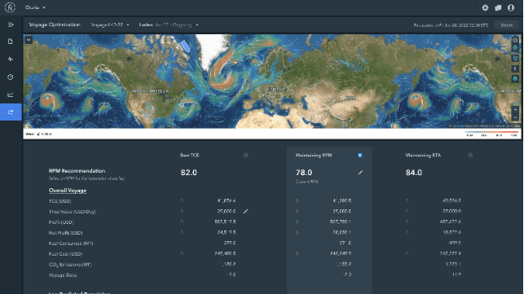Screen dimensions: 524x294
Task: Click the Fuel Cost (USD) row label
Action: click(x=65, y=254)
